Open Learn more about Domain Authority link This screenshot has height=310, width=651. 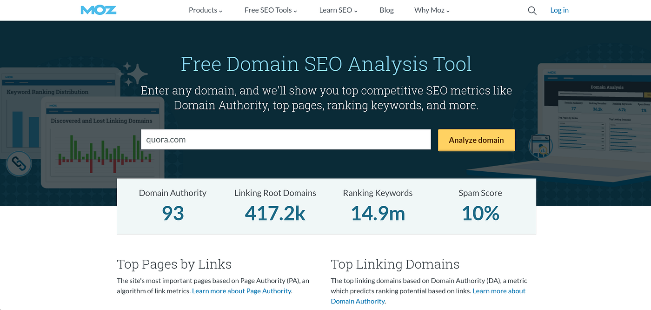pyautogui.click(x=428, y=296)
